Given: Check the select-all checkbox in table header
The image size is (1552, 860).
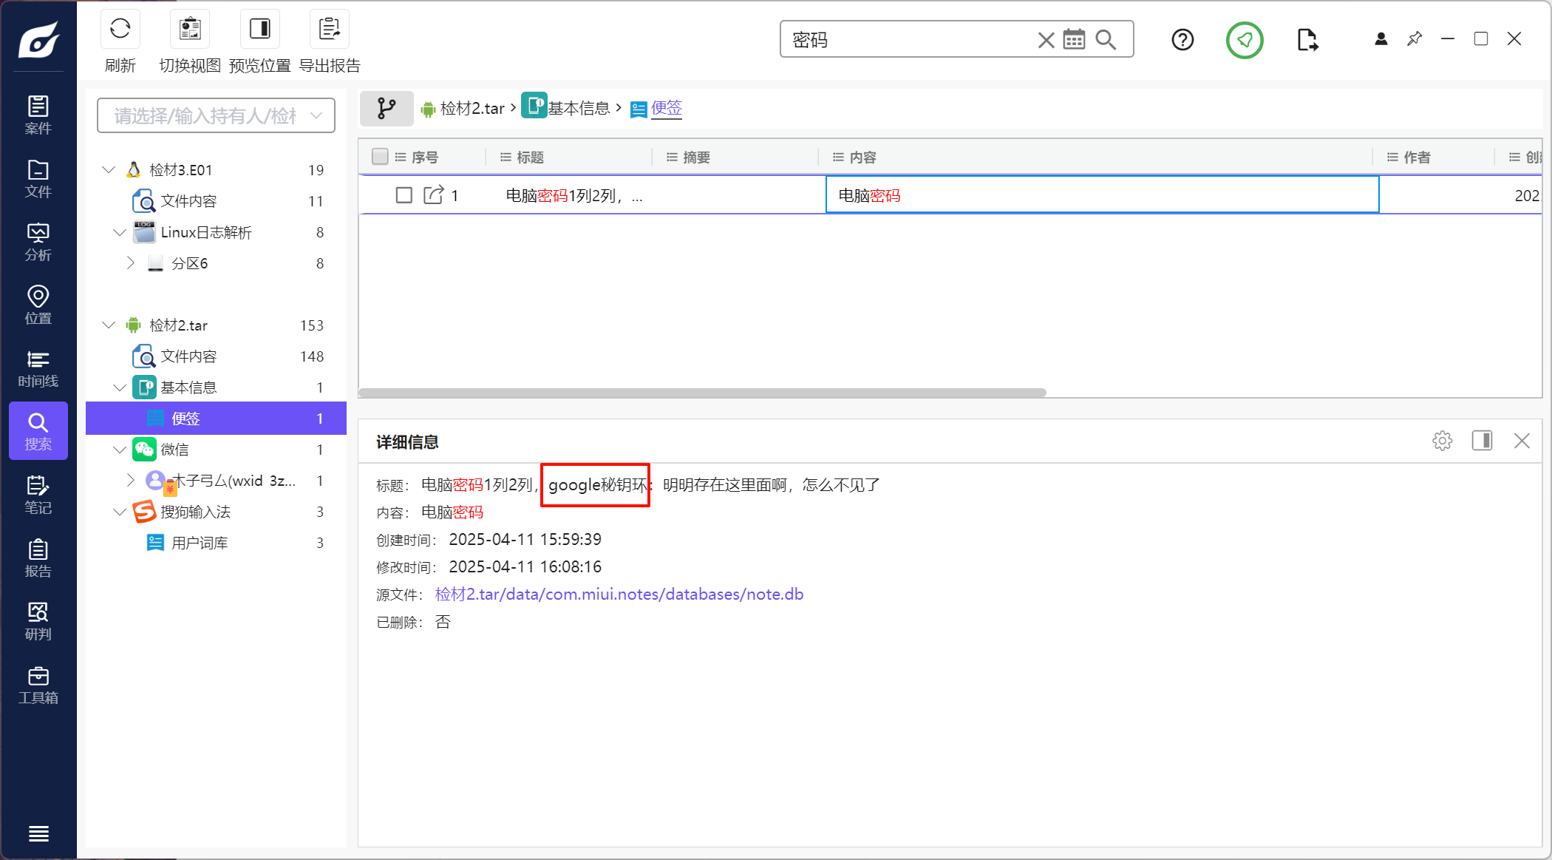Looking at the screenshot, I should 380,157.
